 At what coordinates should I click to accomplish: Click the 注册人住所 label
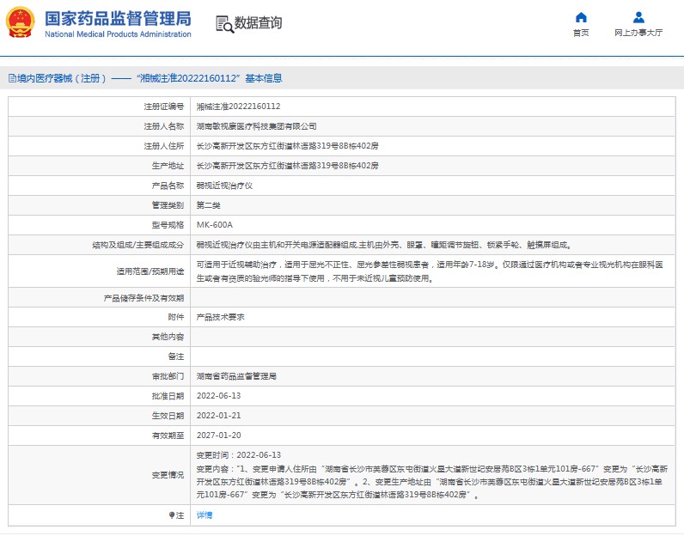(164, 146)
